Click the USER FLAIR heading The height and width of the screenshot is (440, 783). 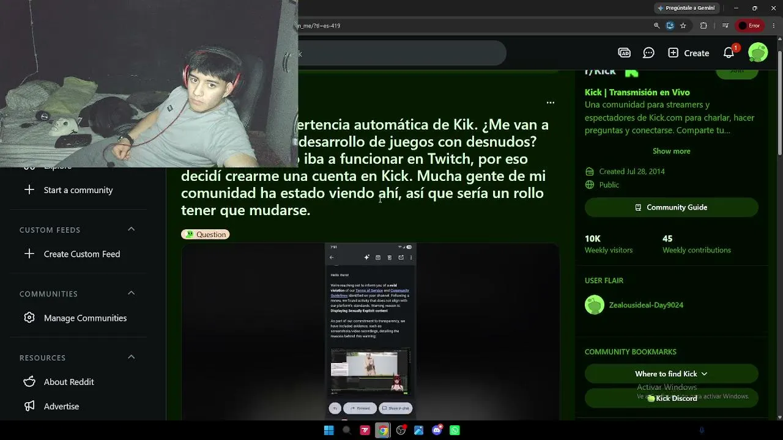[604, 280]
